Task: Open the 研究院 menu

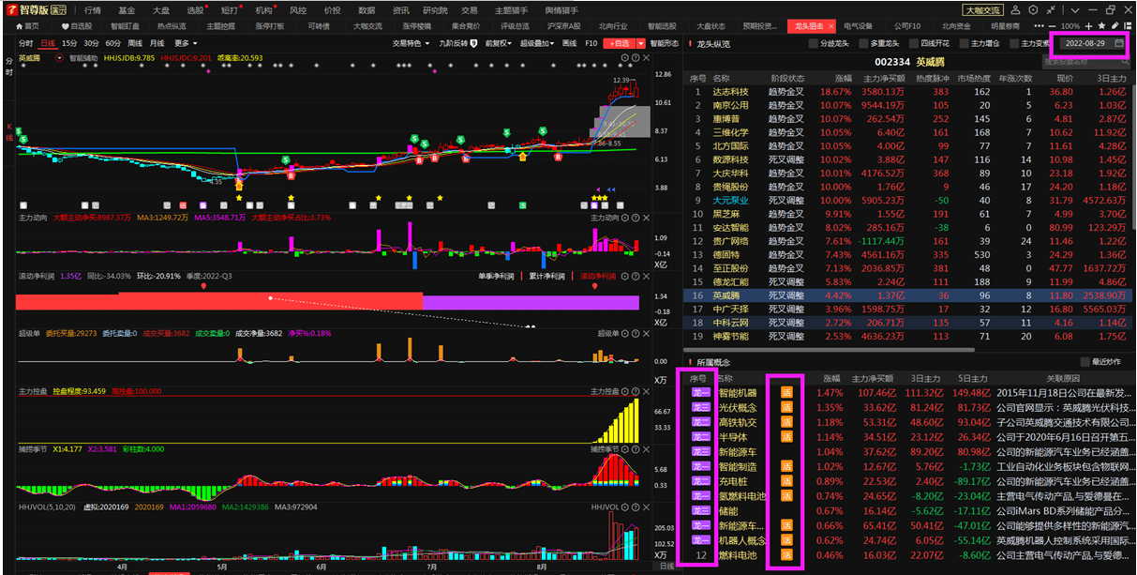Action: point(435,9)
